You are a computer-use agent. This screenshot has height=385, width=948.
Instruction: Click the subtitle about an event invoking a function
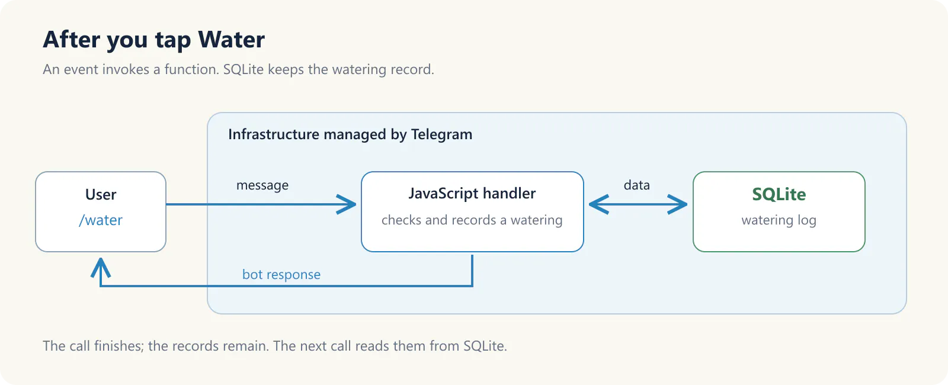point(238,69)
